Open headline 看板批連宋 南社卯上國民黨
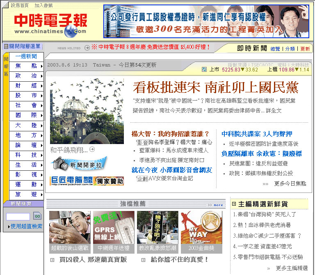 pos(216,87)
